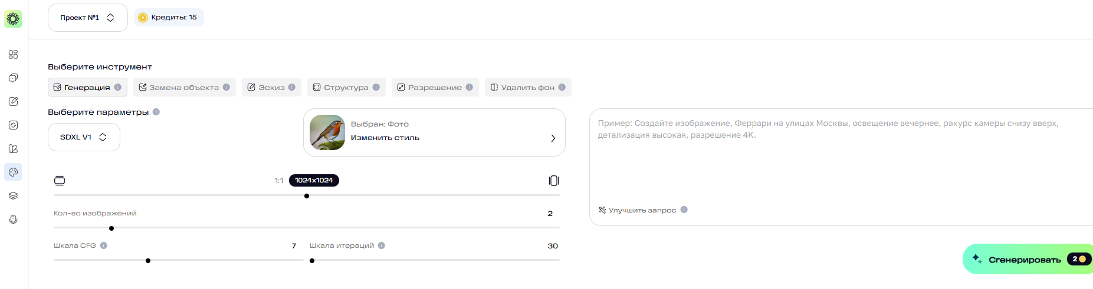
Task: Expand the SDXL V1 model dropdown
Action: 84,137
